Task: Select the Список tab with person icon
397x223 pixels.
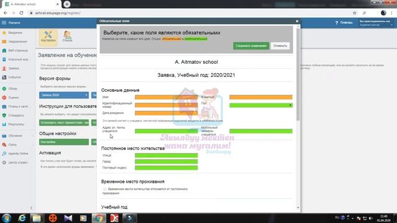Action: coord(68,37)
